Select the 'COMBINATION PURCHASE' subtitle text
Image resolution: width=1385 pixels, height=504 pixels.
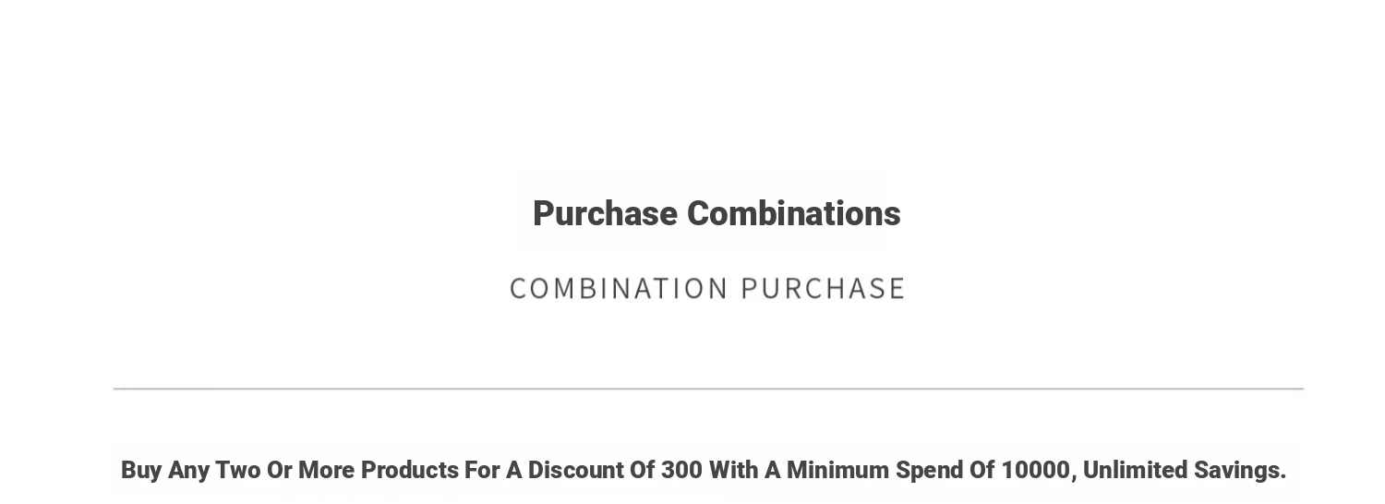click(x=707, y=288)
